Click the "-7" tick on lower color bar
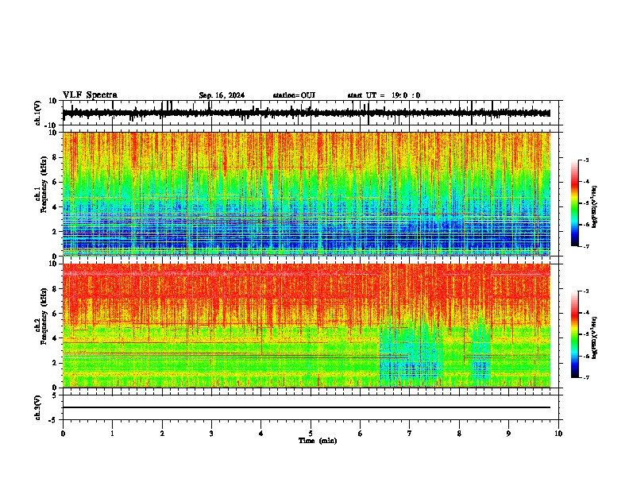The width and height of the screenshot is (629, 486). click(x=585, y=377)
